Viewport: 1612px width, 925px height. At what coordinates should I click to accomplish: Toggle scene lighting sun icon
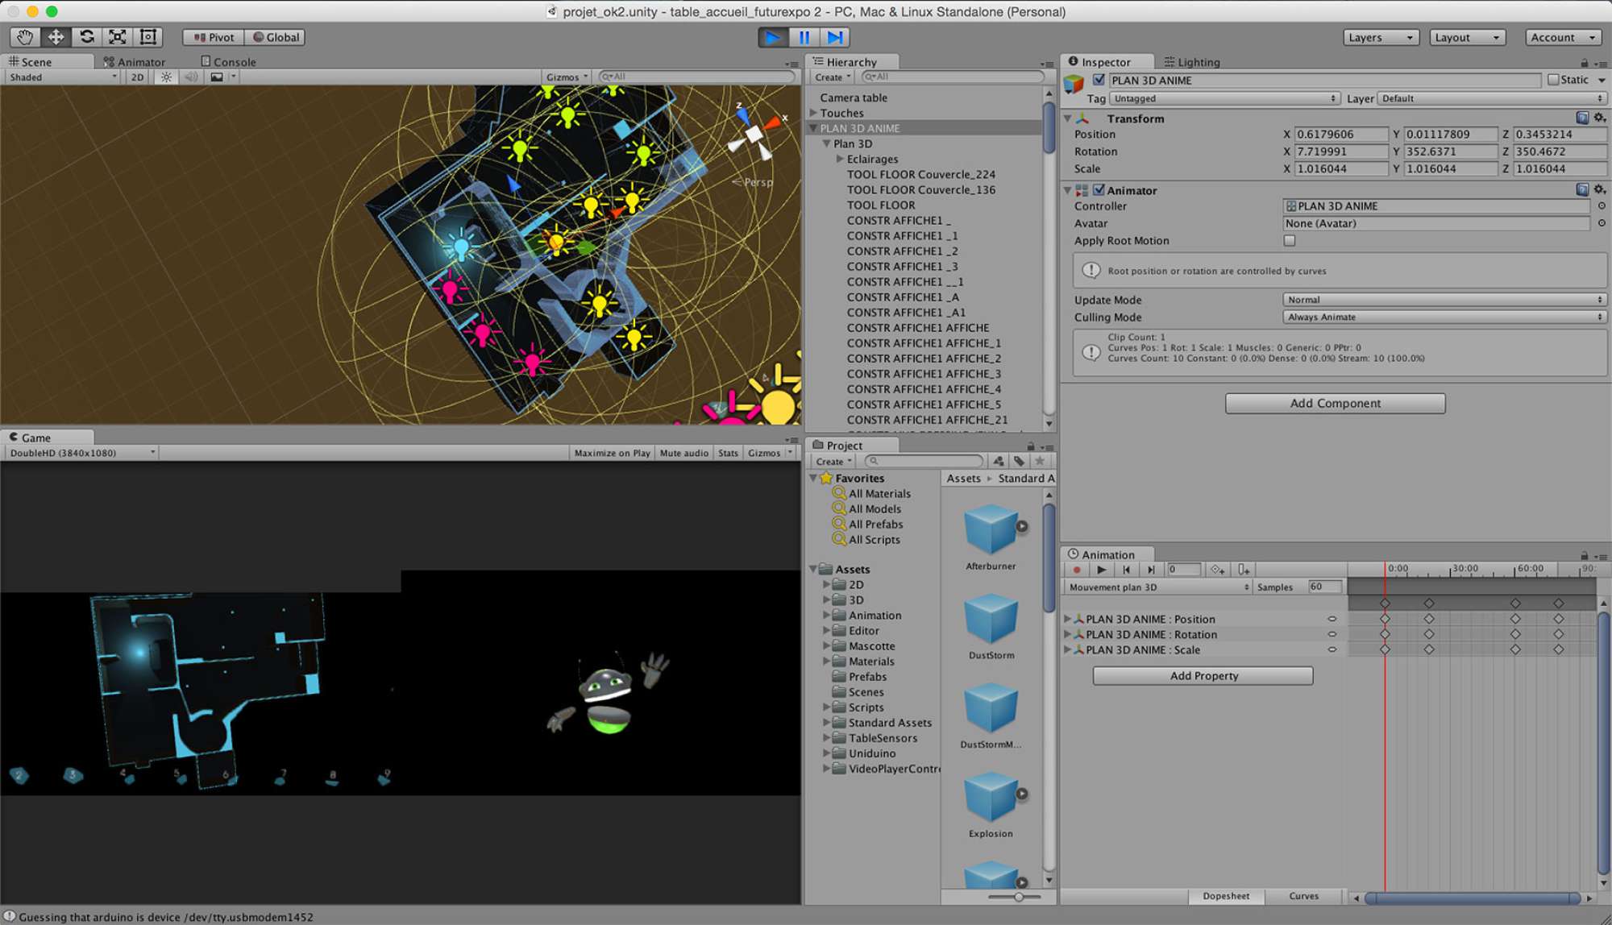pyautogui.click(x=166, y=77)
